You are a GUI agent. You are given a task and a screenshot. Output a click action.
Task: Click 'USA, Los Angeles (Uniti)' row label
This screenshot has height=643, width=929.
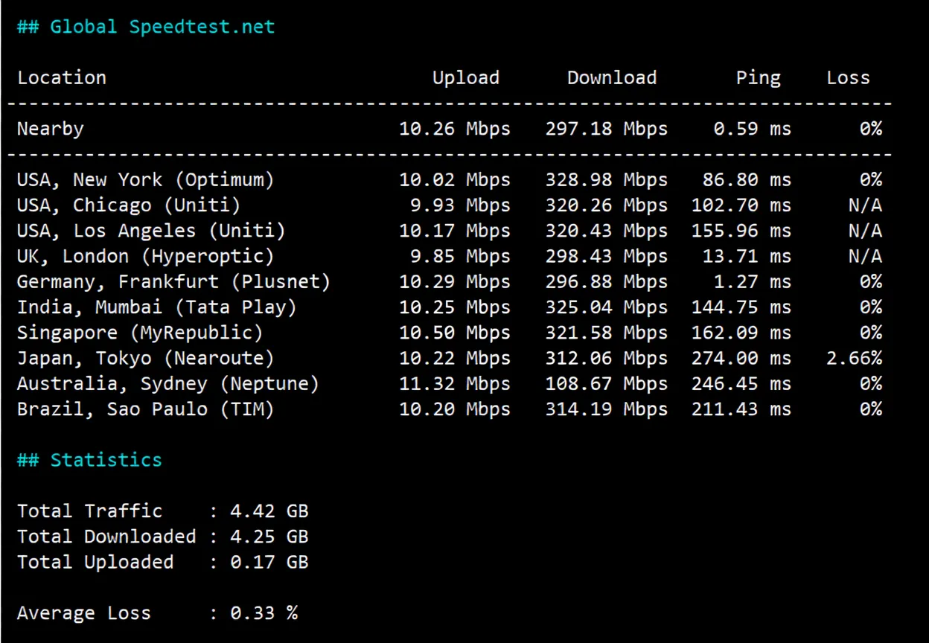click(151, 230)
